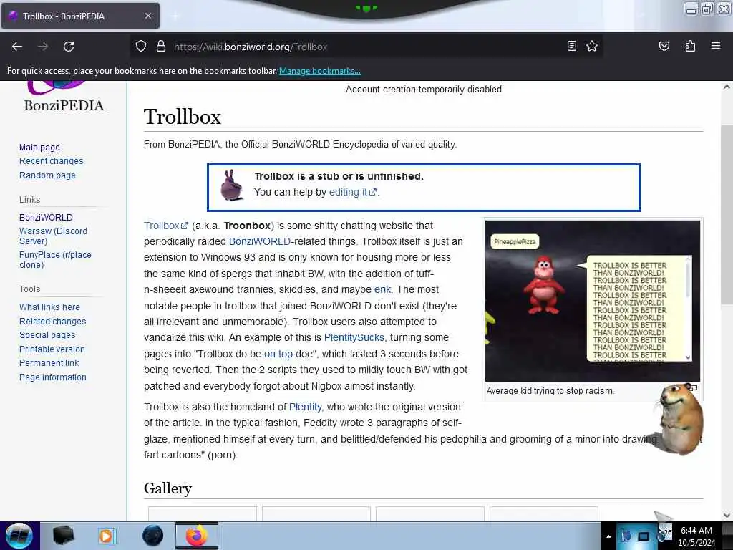Reload the page with the refresh icon
Viewport: 733px width, 550px height.
(x=69, y=47)
